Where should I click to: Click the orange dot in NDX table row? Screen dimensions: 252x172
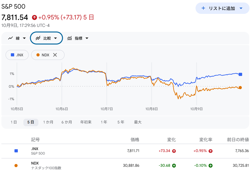pyautogui.click(x=16, y=166)
